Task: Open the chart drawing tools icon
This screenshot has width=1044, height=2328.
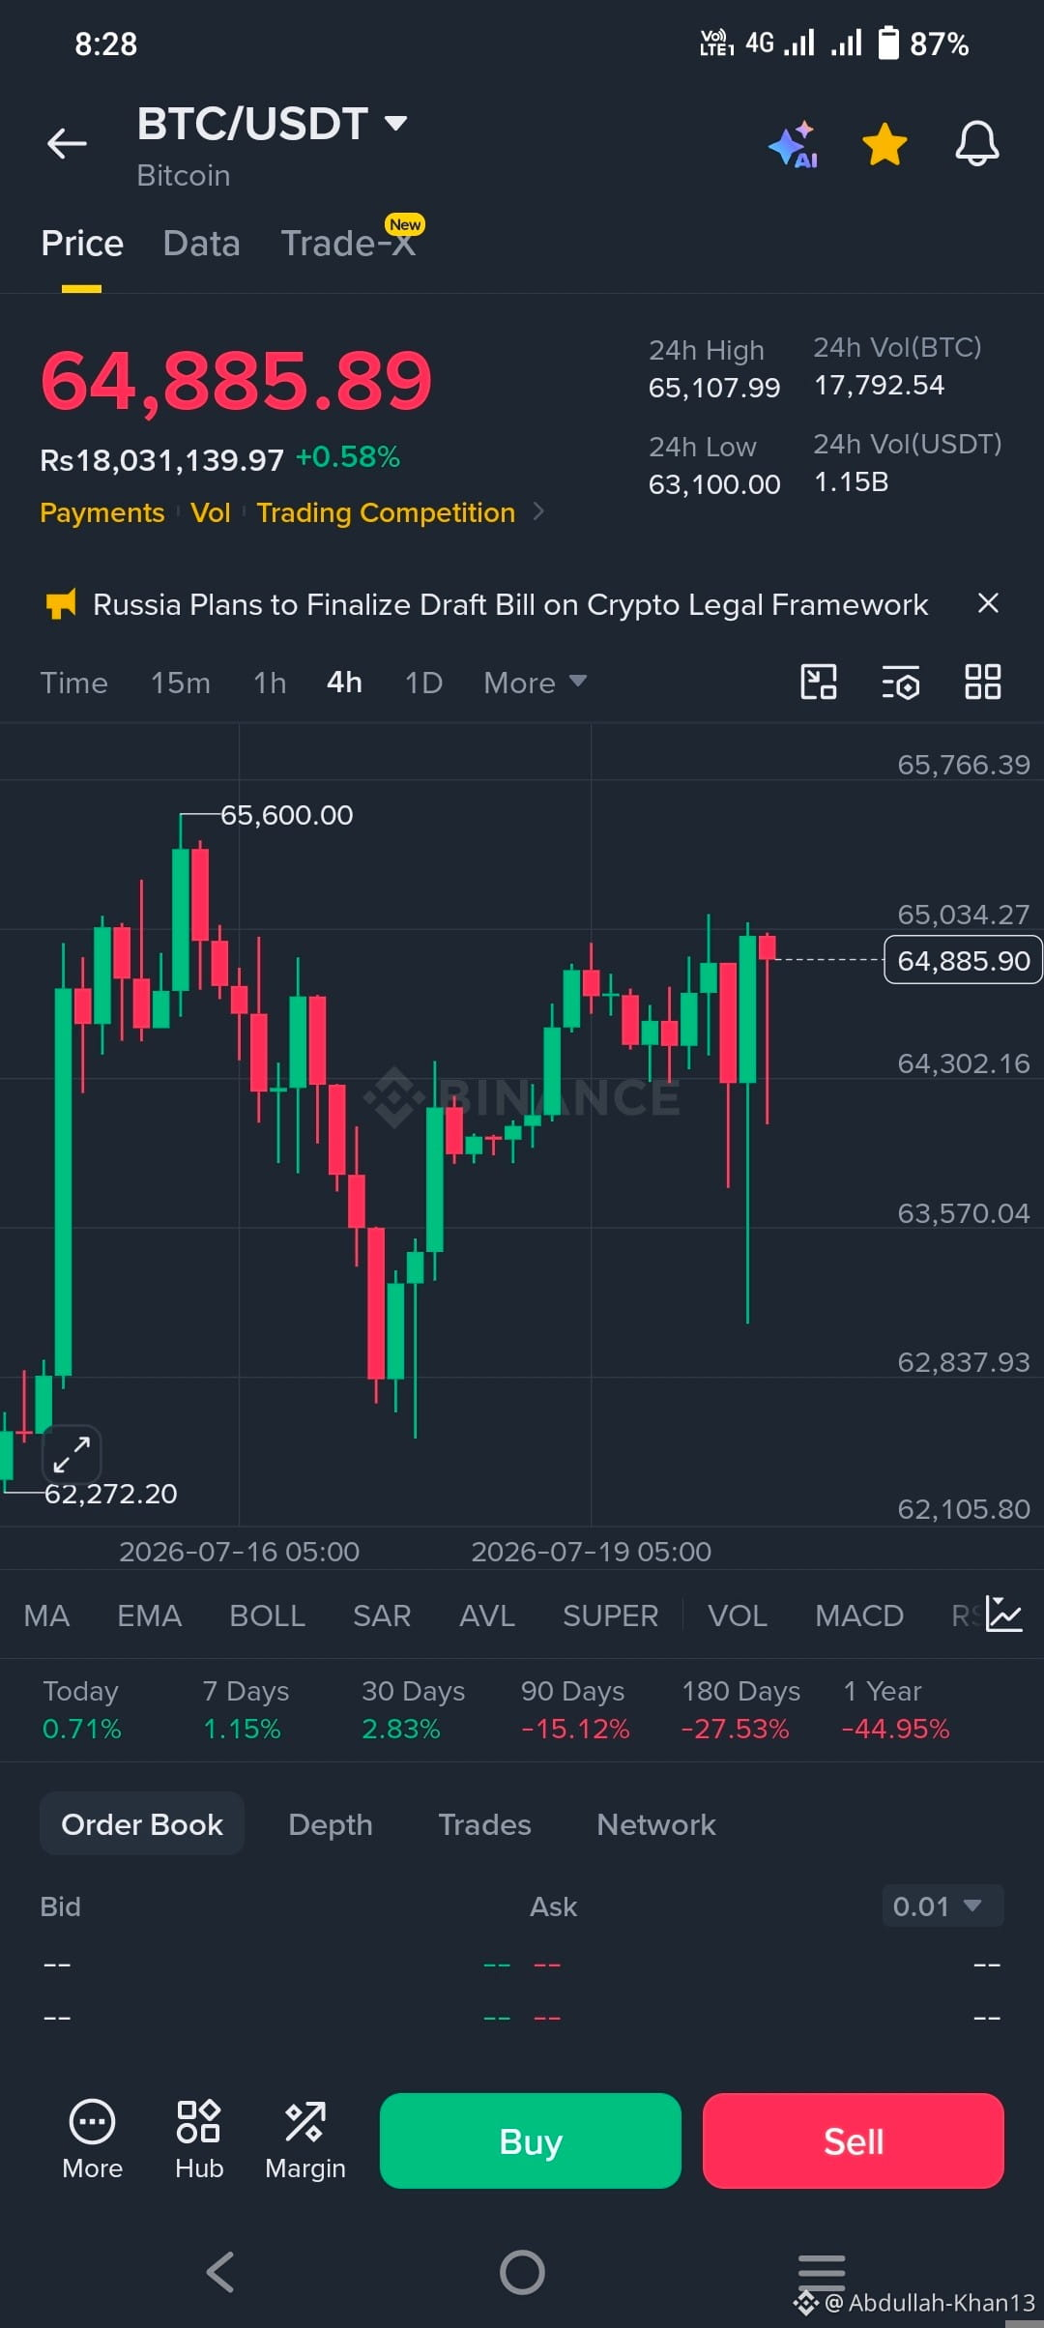Action: [x=819, y=682]
